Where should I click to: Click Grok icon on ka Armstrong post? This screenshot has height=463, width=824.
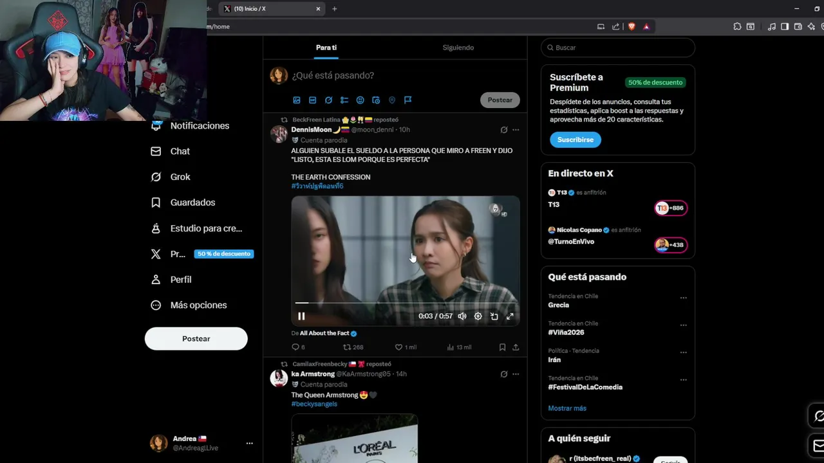(504, 374)
